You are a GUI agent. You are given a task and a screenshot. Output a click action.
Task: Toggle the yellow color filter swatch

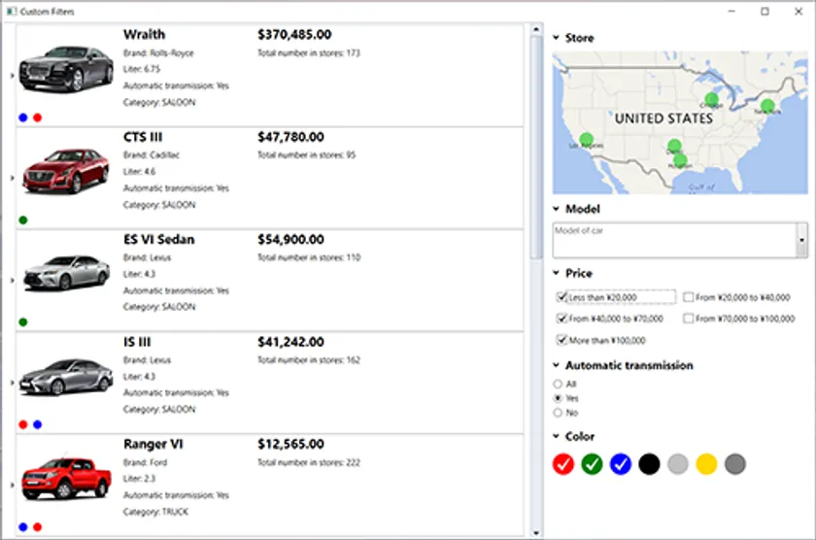coord(706,464)
